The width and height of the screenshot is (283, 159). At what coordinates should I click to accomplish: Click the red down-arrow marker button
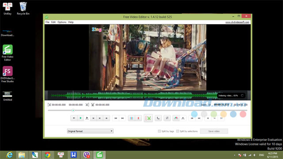point(138,118)
